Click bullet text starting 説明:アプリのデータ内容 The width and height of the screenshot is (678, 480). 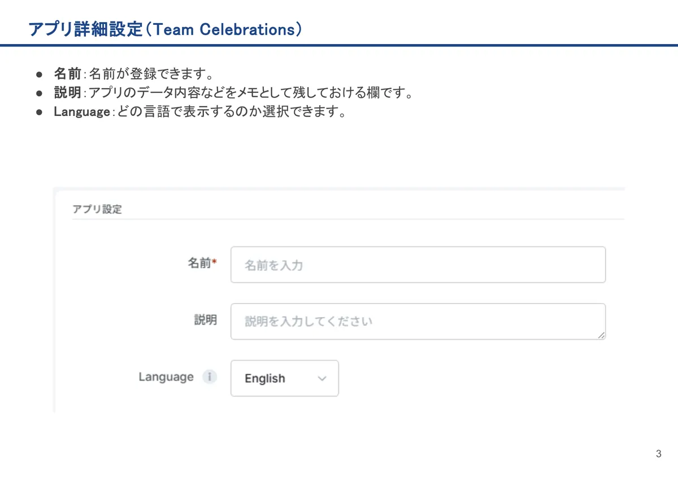(233, 92)
